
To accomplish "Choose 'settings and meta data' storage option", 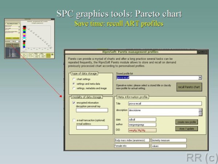I will (74, 83).
